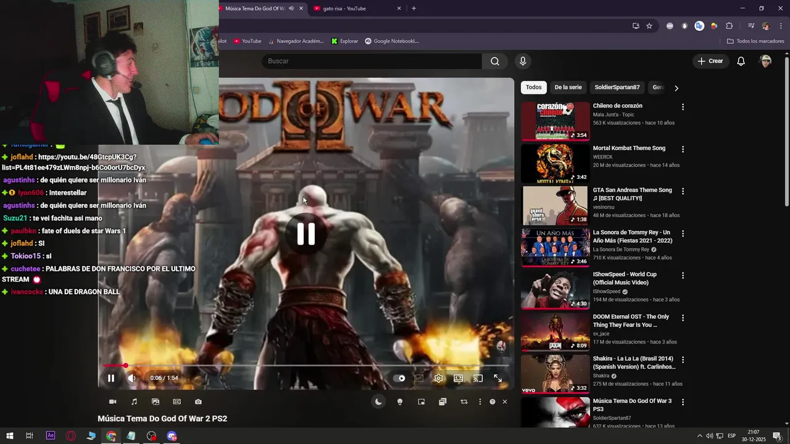Click the music note icon below player

(x=134, y=401)
